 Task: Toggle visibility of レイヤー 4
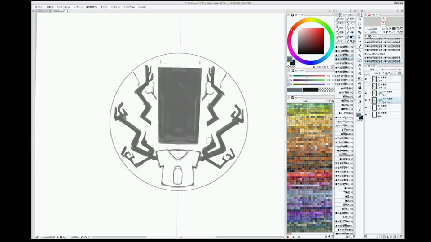point(366,93)
